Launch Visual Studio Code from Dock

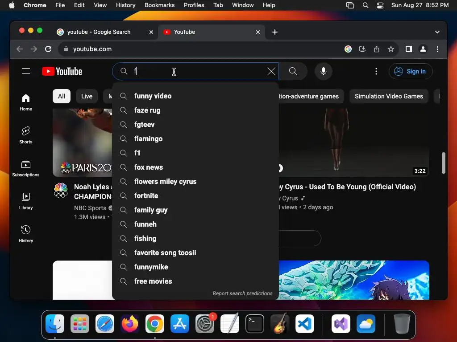pyautogui.click(x=304, y=324)
